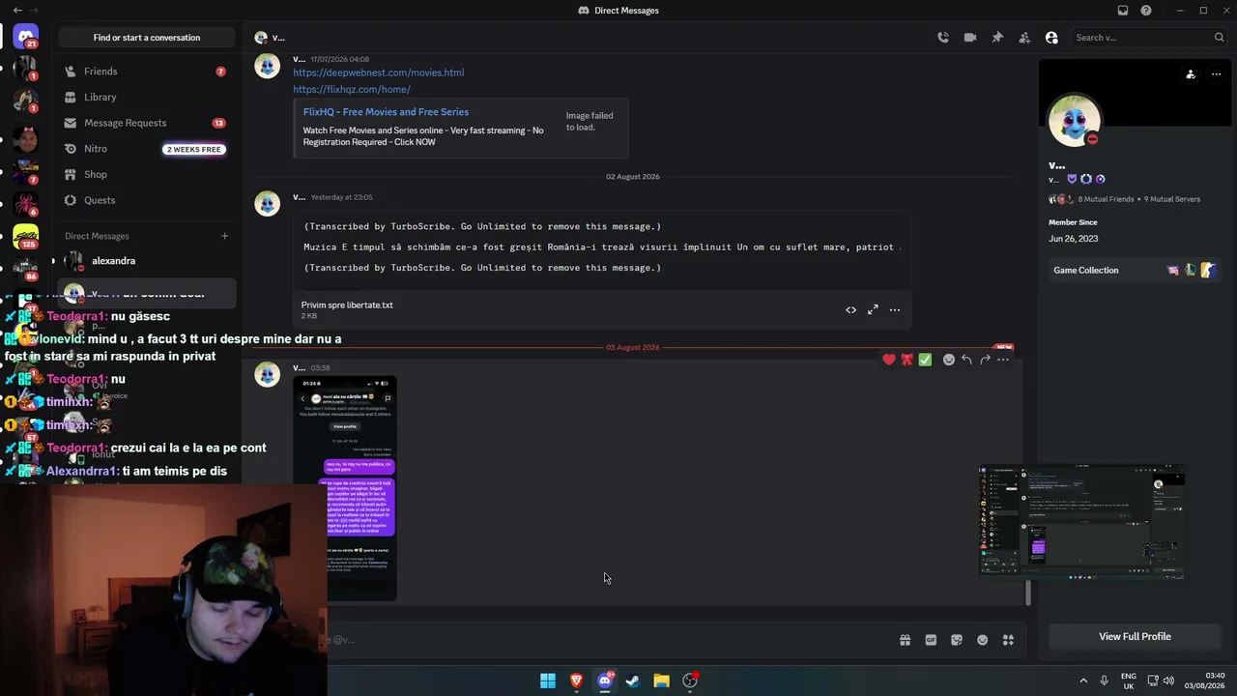Open the FlixHQ embed title link
The height and width of the screenshot is (696, 1237).
tap(386, 112)
